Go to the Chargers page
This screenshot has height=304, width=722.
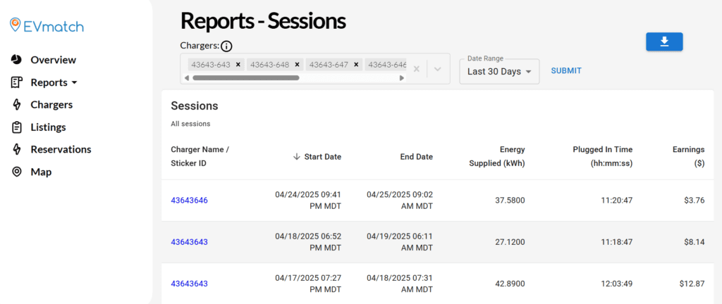[x=51, y=105]
